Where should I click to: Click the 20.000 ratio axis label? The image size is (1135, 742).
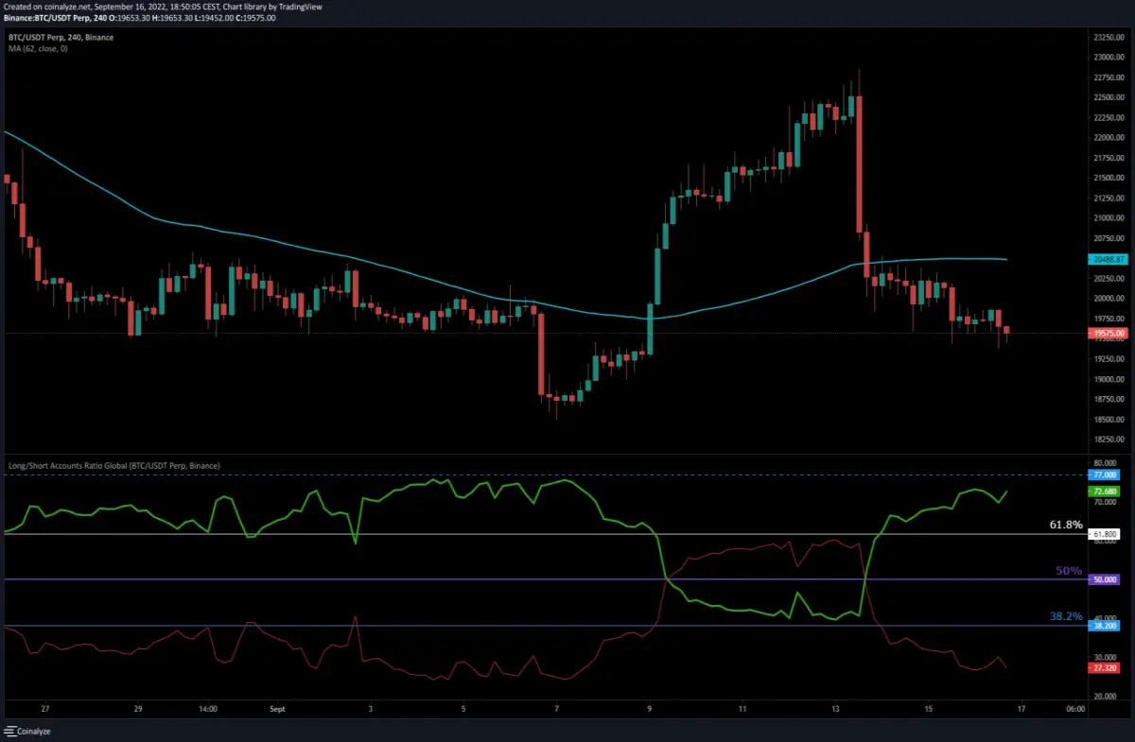(x=1106, y=697)
